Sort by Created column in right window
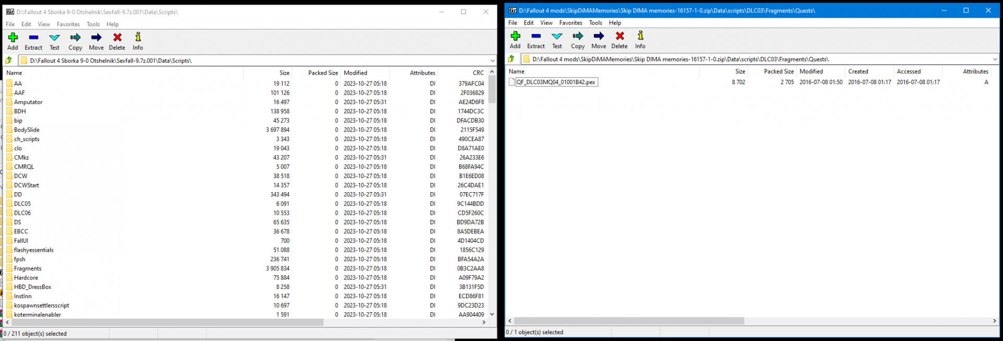 pyautogui.click(x=858, y=72)
